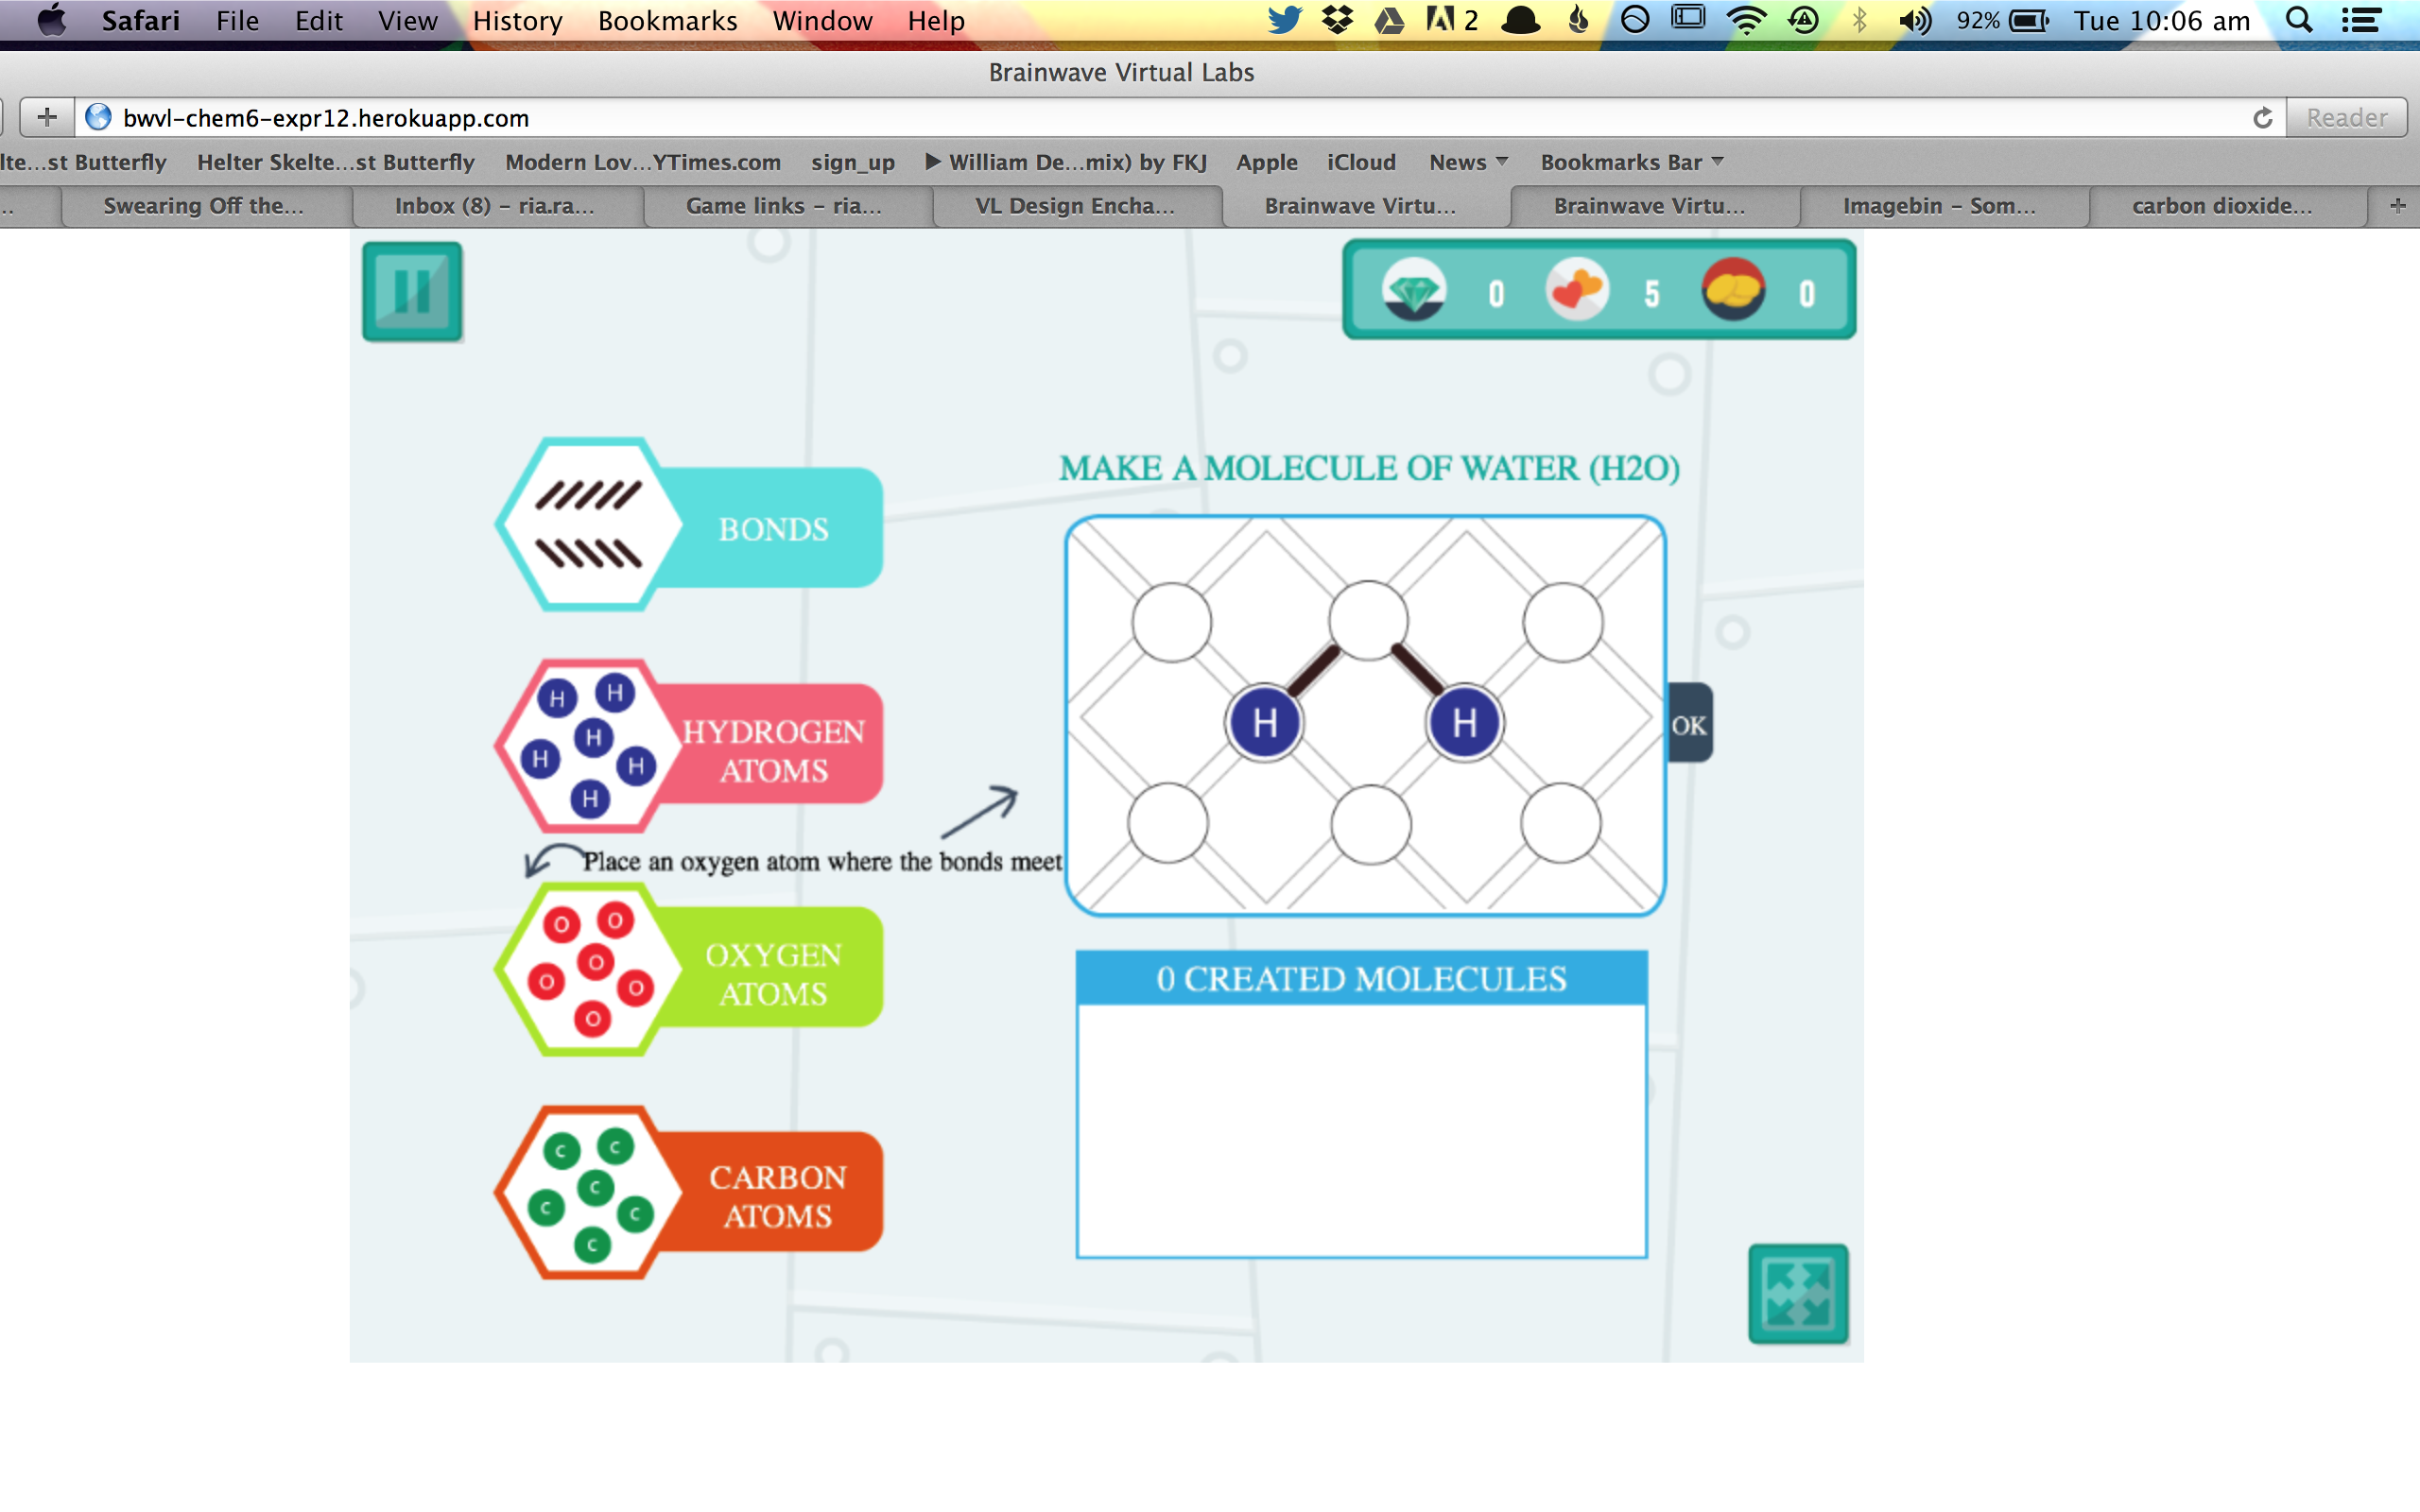Open the Window menu
The height and width of the screenshot is (1512, 2420).
point(822,21)
